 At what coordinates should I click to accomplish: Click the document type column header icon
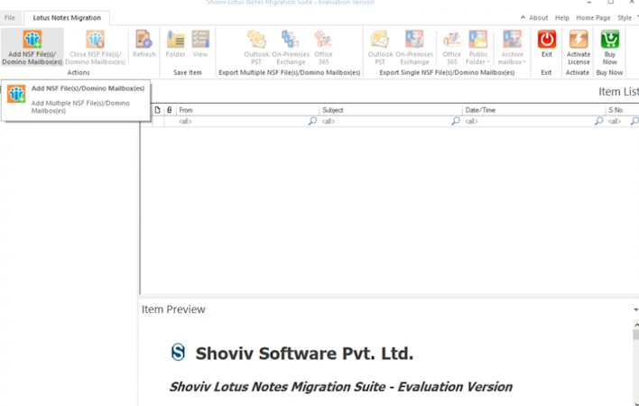click(157, 110)
